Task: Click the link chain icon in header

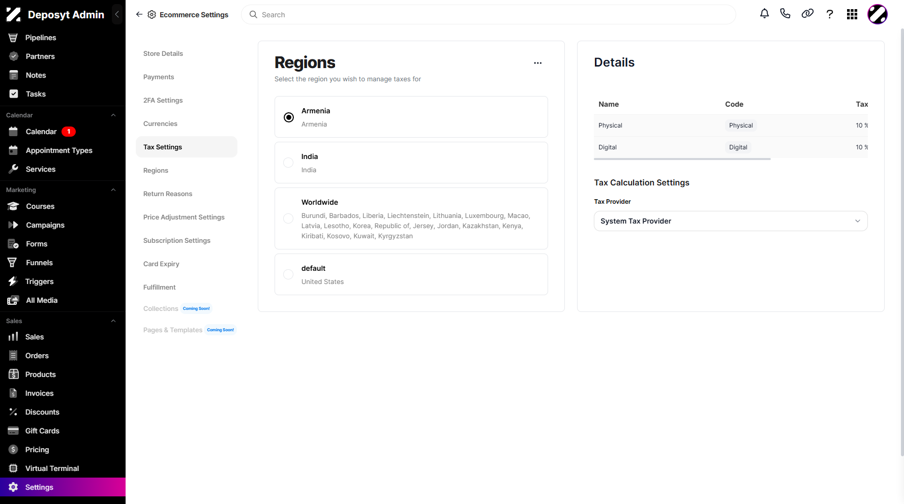Action: coord(807,14)
